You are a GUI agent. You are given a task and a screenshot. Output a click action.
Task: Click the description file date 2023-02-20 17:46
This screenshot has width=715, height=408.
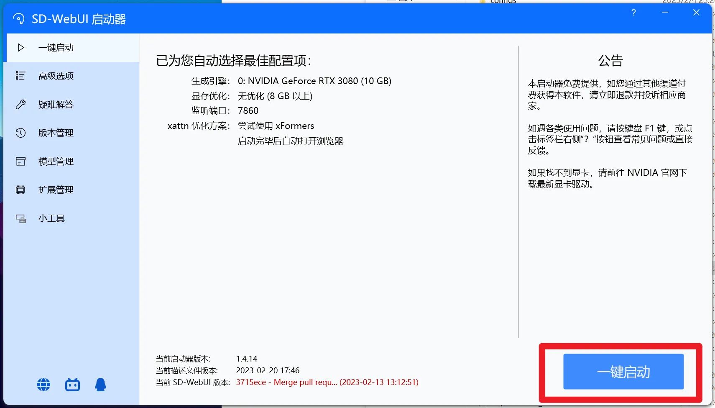pos(268,370)
